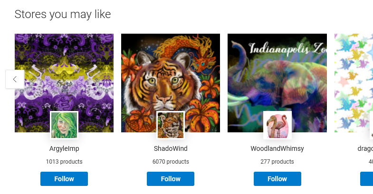
Task: View ArgyleImp's purple damask banner image
Action: pos(64,71)
